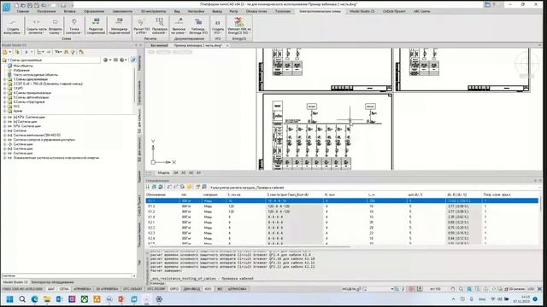Toggle ШАГ mode in status bar

51,289
